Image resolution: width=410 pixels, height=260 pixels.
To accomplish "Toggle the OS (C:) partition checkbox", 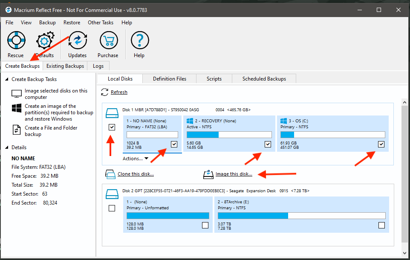I will [x=381, y=144].
